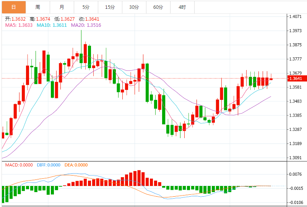Click the 1.3091 price axis label
This screenshot has height=207, width=307.
[x=296, y=158]
